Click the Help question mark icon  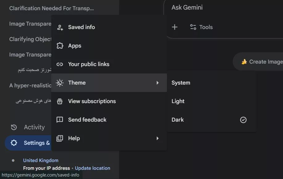[60, 138]
